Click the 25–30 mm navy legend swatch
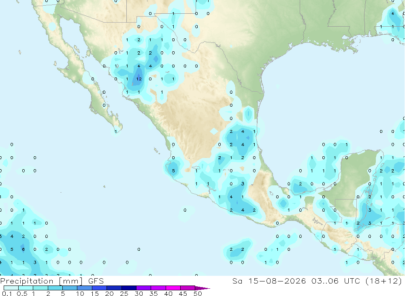 (x=129, y=288)
